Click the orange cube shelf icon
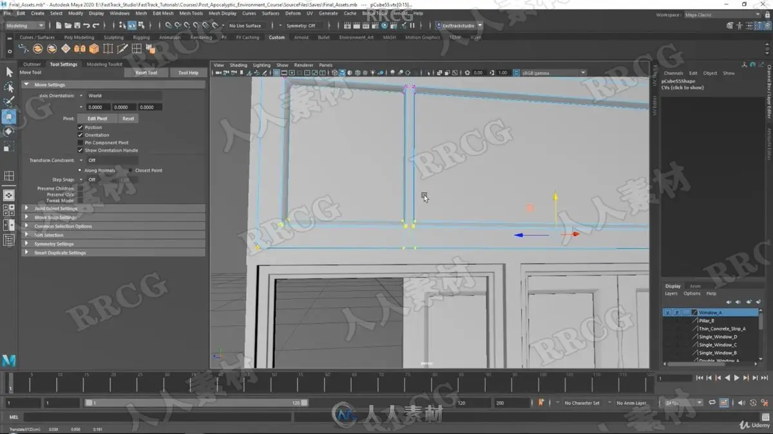The height and width of the screenshot is (434, 773). [x=94, y=49]
